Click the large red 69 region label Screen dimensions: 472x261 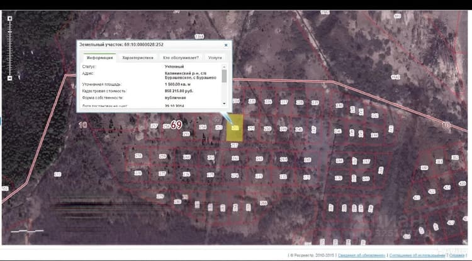[x=176, y=125]
